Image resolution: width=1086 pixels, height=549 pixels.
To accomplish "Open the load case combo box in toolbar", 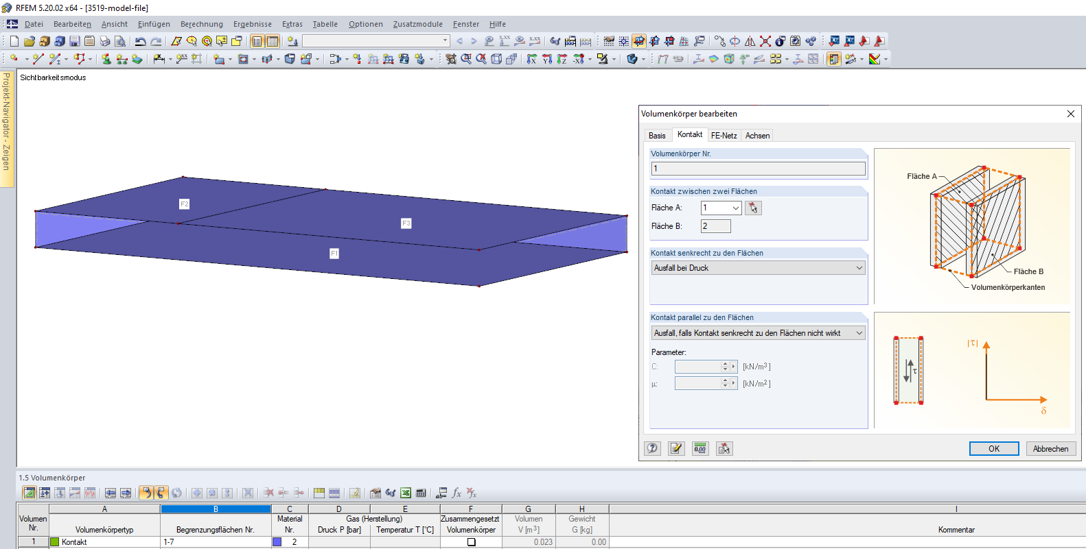I will (376, 41).
